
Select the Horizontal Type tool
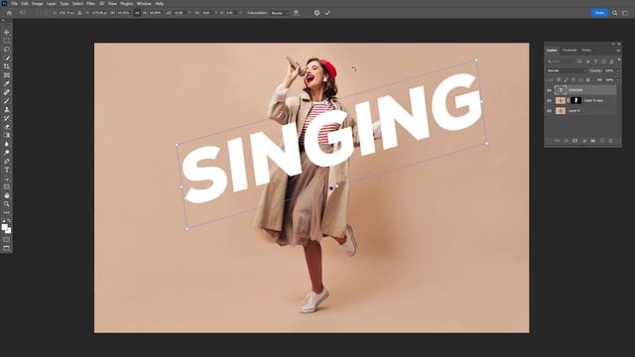(7, 170)
